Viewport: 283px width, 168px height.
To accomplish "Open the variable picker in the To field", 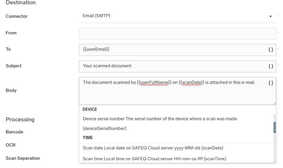I will 271,50.
